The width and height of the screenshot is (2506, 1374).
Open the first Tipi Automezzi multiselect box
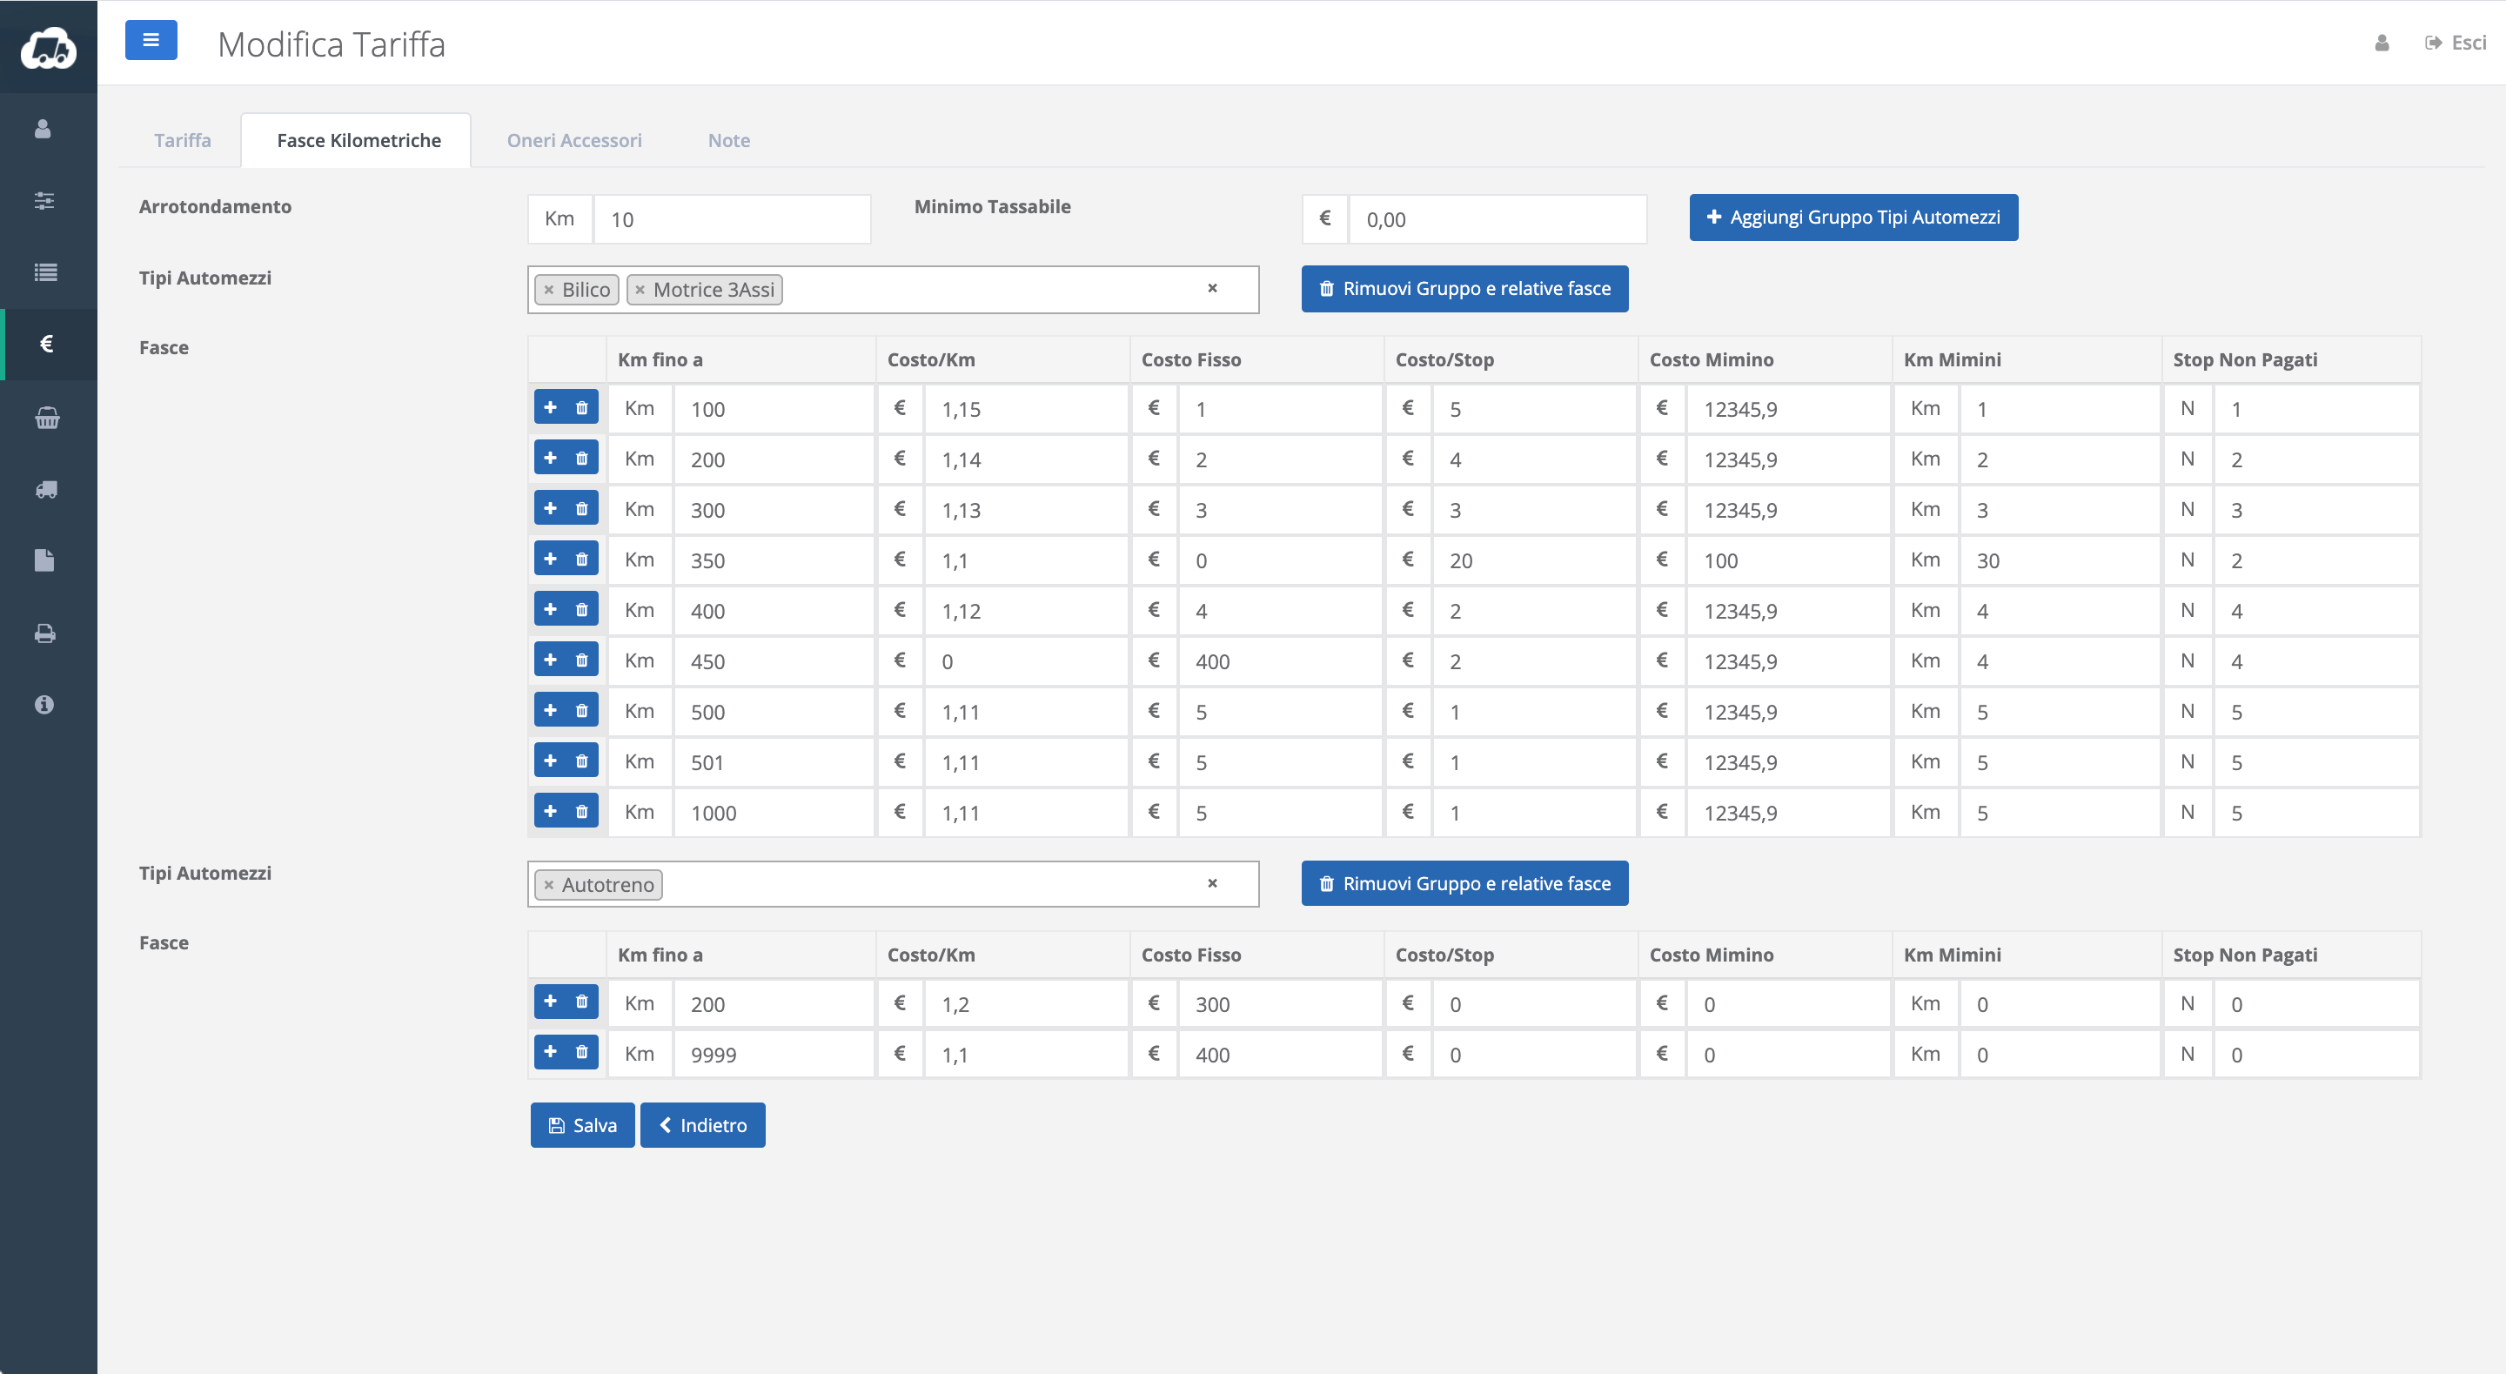(x=992, y=290)
